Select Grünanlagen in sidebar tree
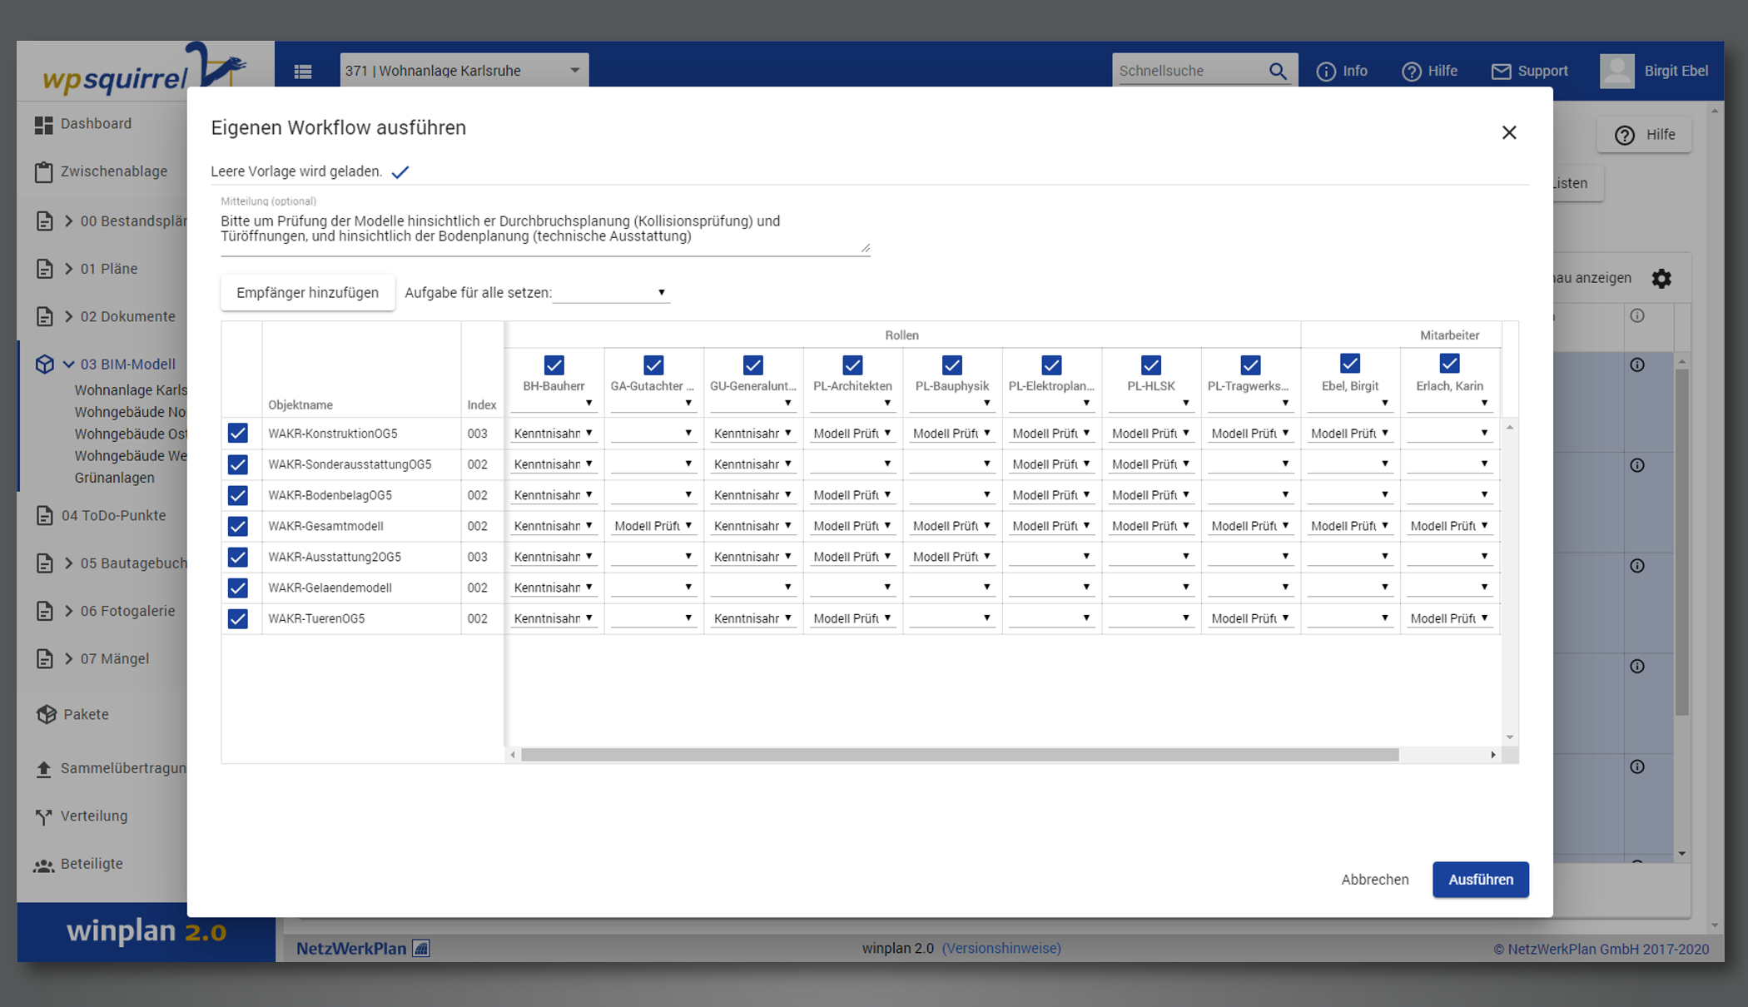The width and height of the screenshot is (1748, 1007). 115,479
